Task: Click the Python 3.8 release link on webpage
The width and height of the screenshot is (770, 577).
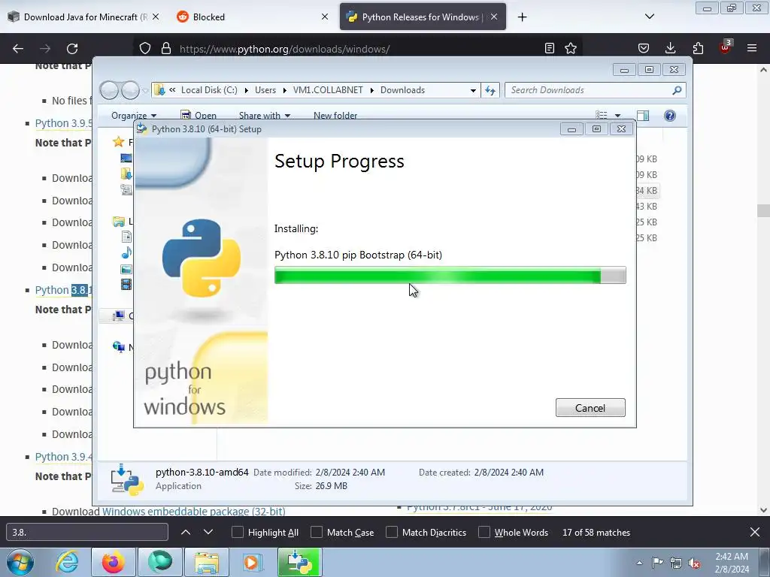Action: (63, 290)
